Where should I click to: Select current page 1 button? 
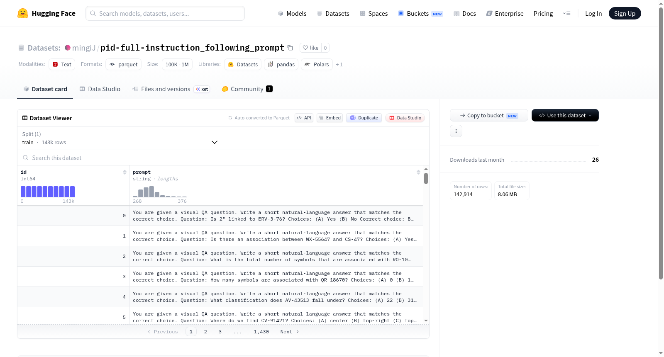point(191,332)
